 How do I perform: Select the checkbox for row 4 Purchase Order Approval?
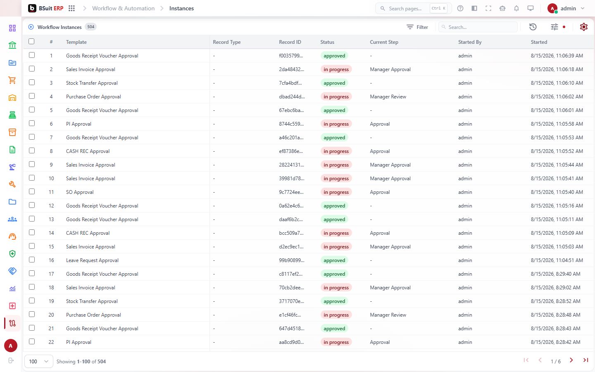point(32,96)
